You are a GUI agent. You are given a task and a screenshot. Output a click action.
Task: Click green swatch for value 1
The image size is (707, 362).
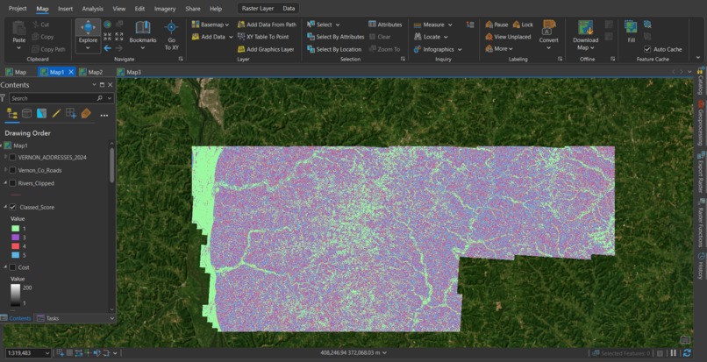point(14,229)
